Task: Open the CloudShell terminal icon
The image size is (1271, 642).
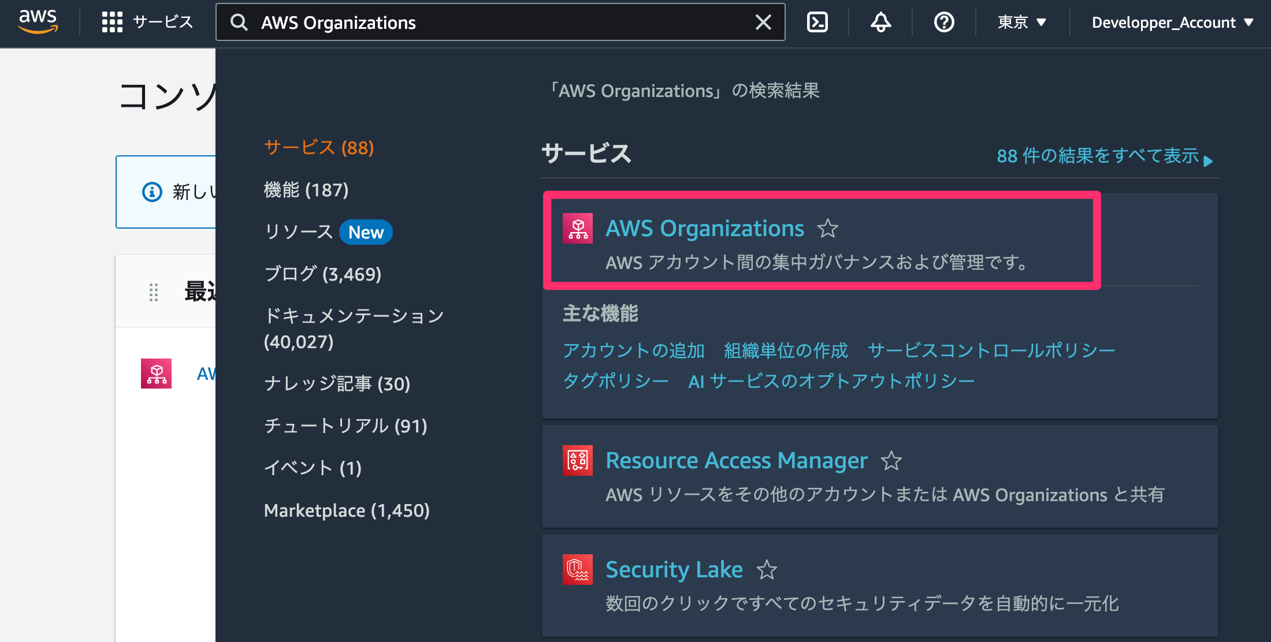Action: [x=817, y=23]
